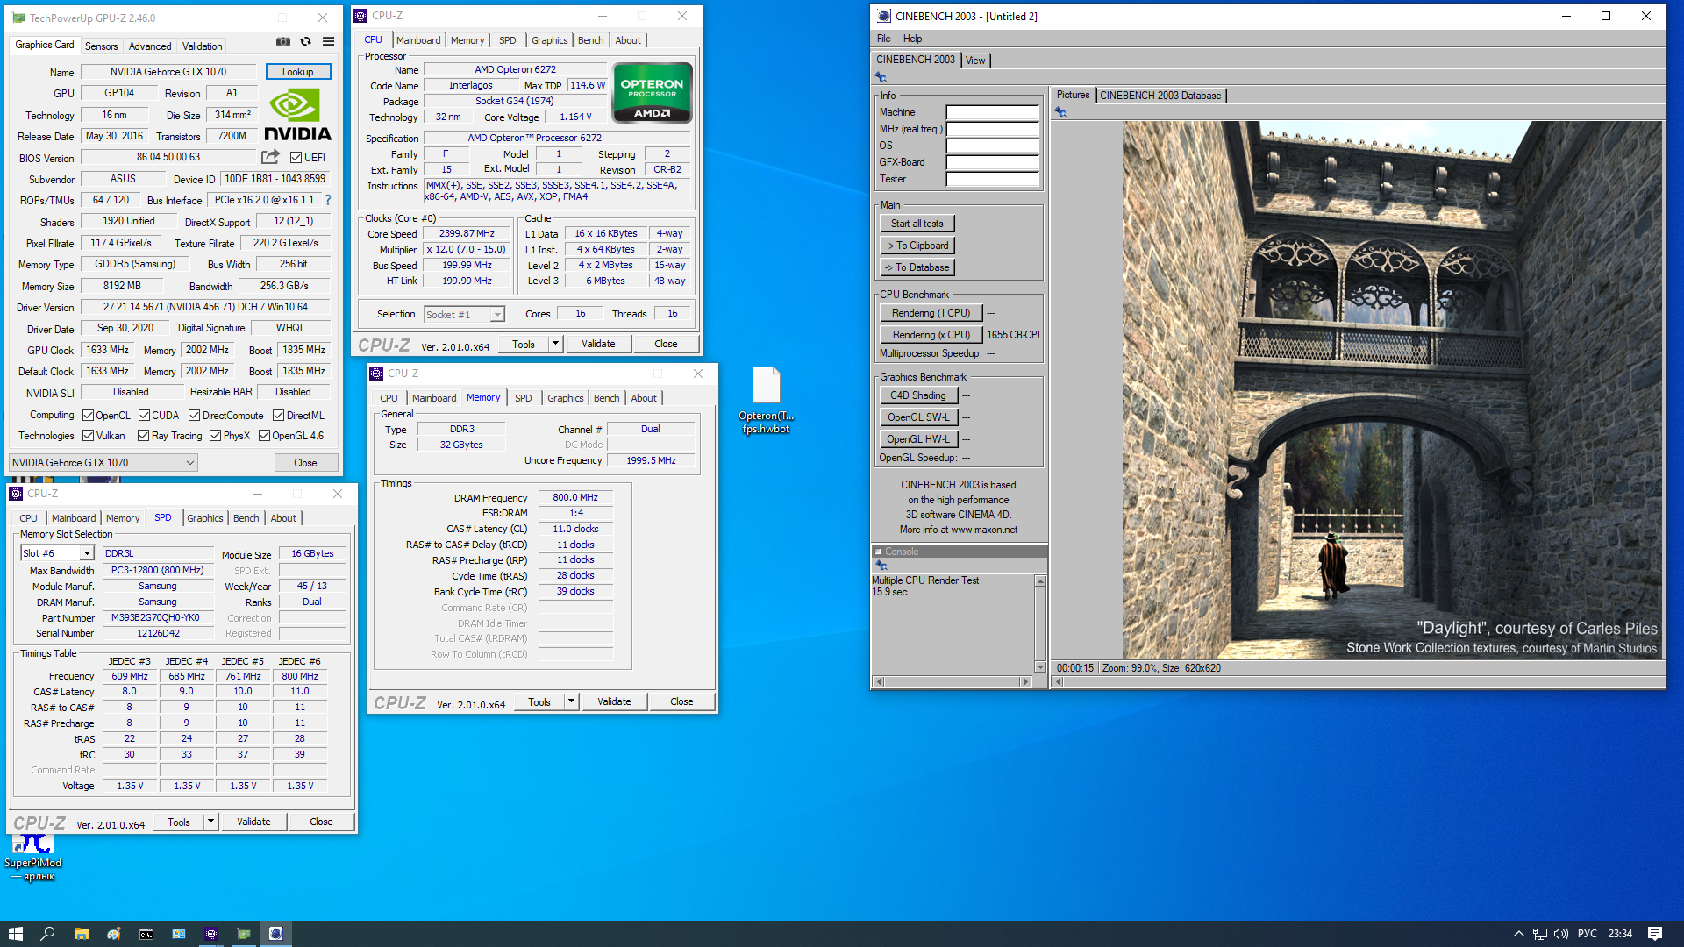Switch to Advanced tab in GPU-Z
Image resolution: width=1684 pixels, height=947 pixels.
pos(150,46)
